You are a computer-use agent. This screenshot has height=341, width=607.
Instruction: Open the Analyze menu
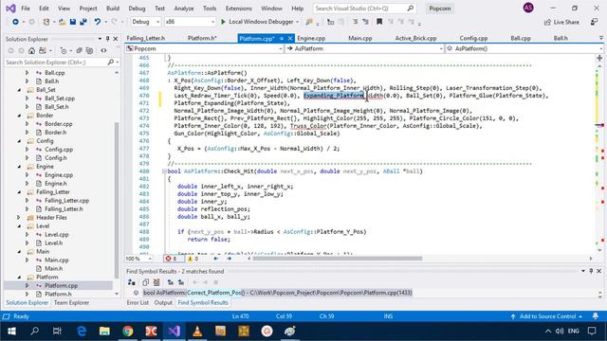[x=184, y=9]
